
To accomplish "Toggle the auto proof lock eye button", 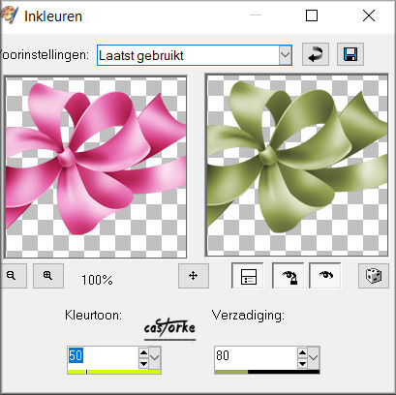I will pyautogui.click(x=289, y=276).
